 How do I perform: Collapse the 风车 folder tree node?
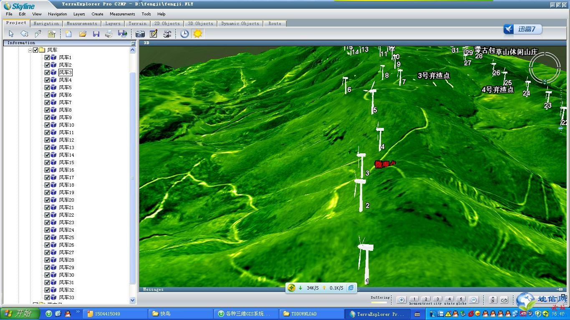30,50
